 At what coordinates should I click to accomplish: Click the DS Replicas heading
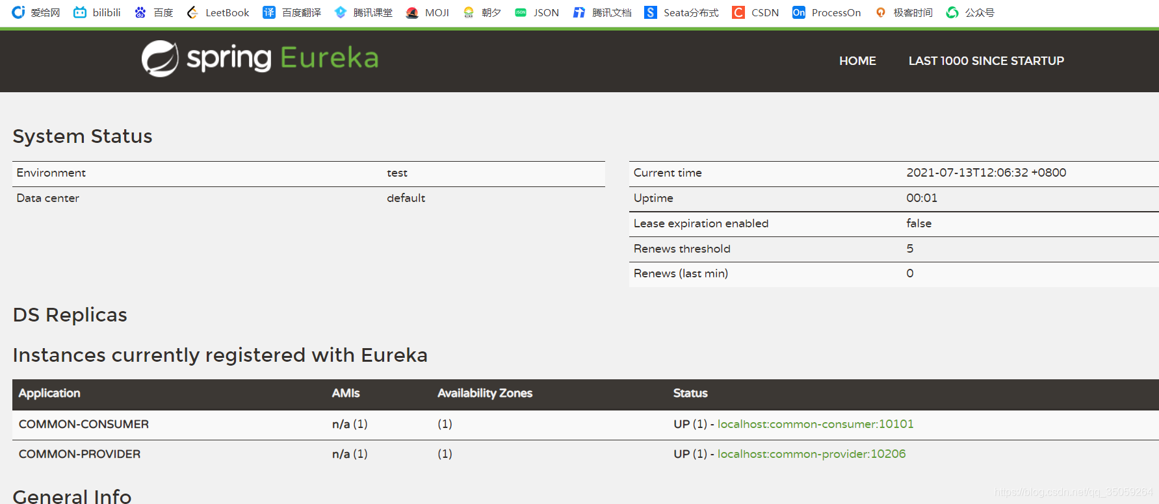coord(70,315)
